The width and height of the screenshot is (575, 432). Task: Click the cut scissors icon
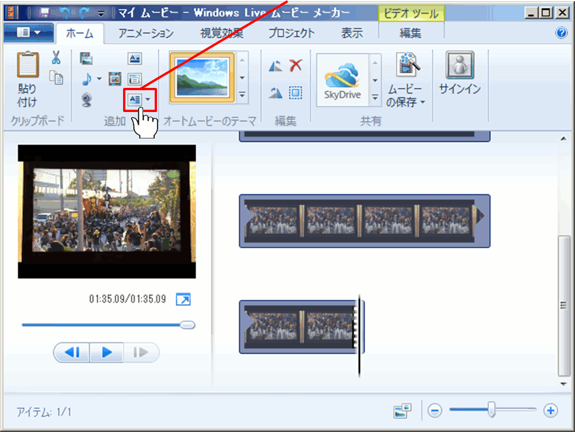click(56, 57)
